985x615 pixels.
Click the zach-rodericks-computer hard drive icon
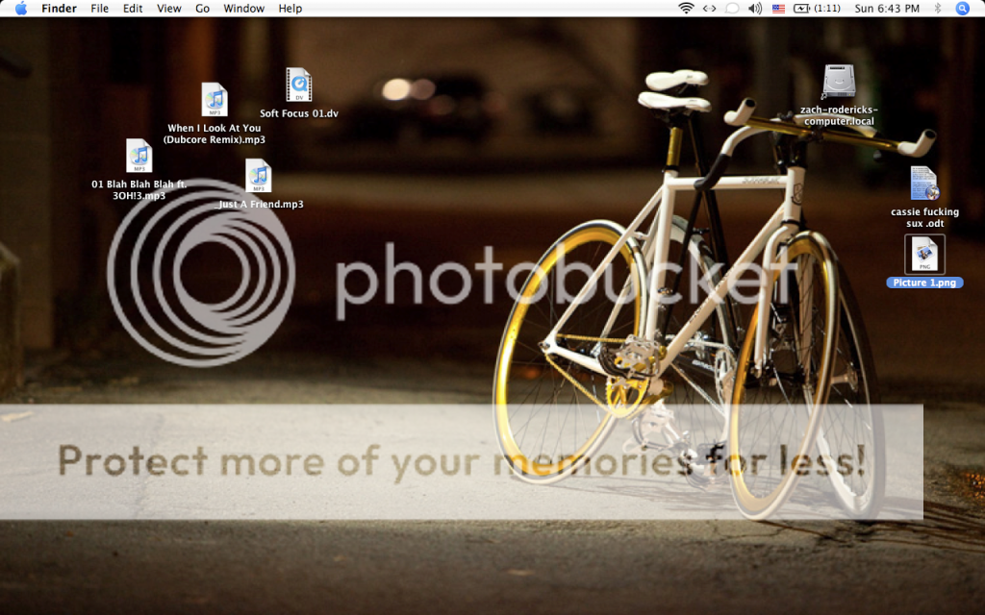(x=838, y=82)
